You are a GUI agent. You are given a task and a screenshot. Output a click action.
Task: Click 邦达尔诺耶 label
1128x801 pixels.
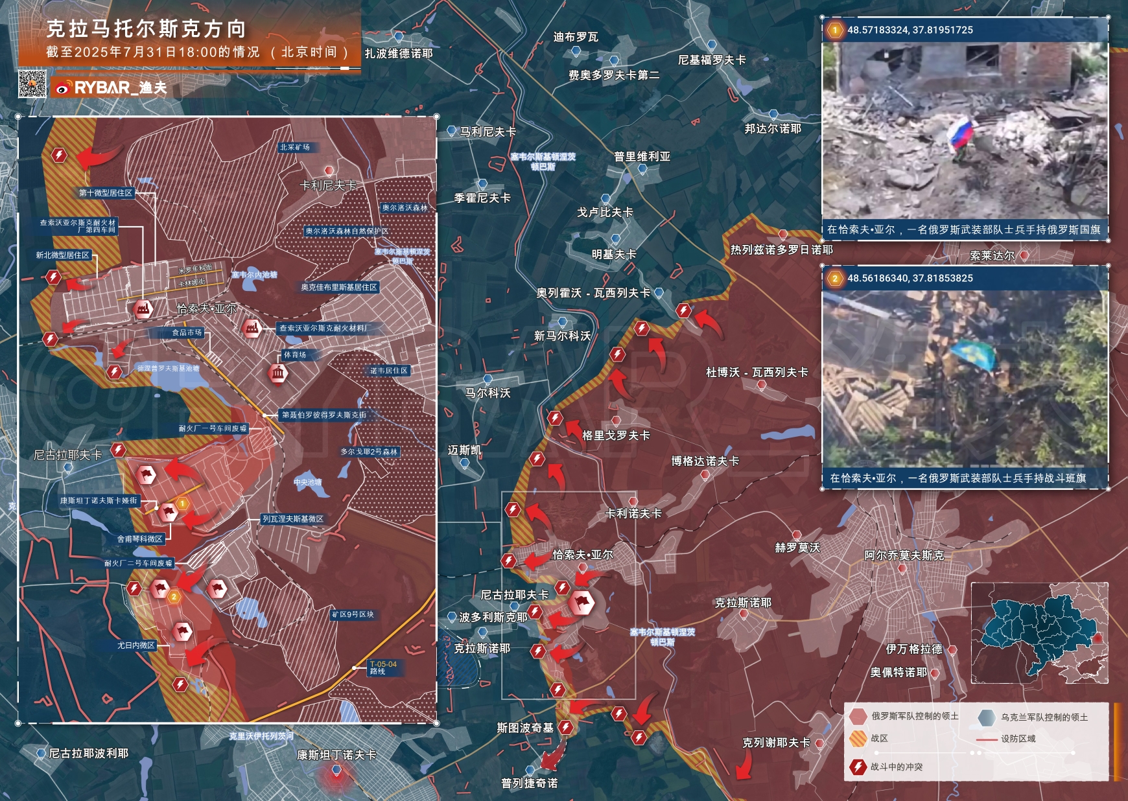(x=773, y=128)
